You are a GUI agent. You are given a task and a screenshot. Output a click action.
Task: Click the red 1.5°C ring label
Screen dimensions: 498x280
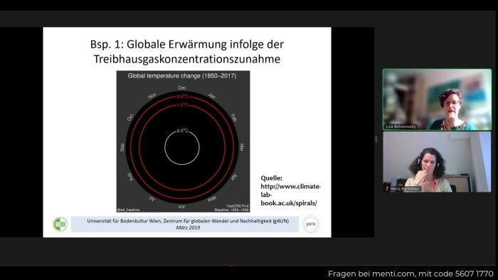pyautogui.click(x=183, y=105)
